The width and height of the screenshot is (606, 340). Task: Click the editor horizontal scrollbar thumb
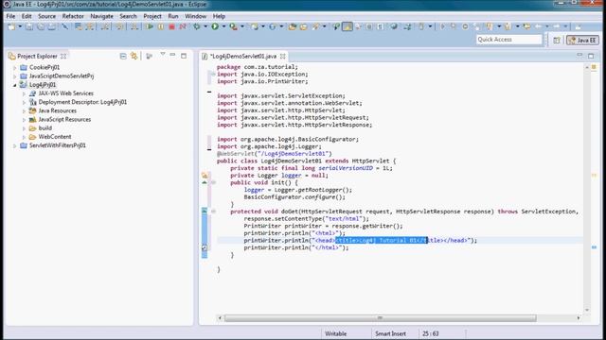click(x=380, y=318)
